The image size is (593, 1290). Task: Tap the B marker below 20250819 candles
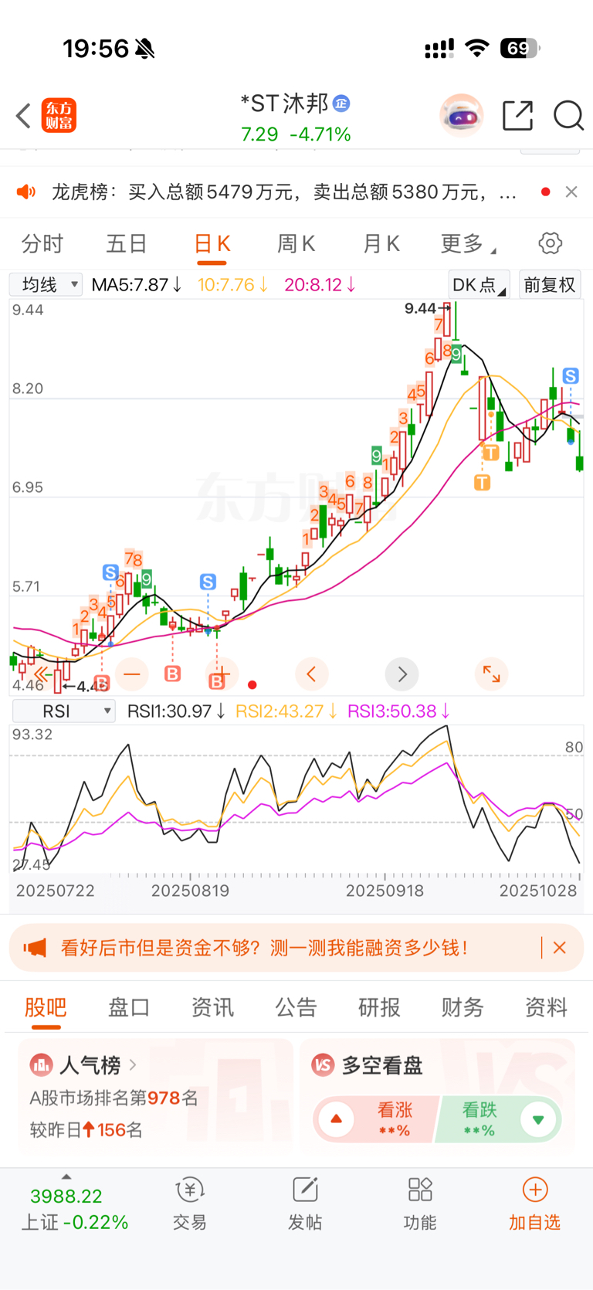[x=173, y=674]
